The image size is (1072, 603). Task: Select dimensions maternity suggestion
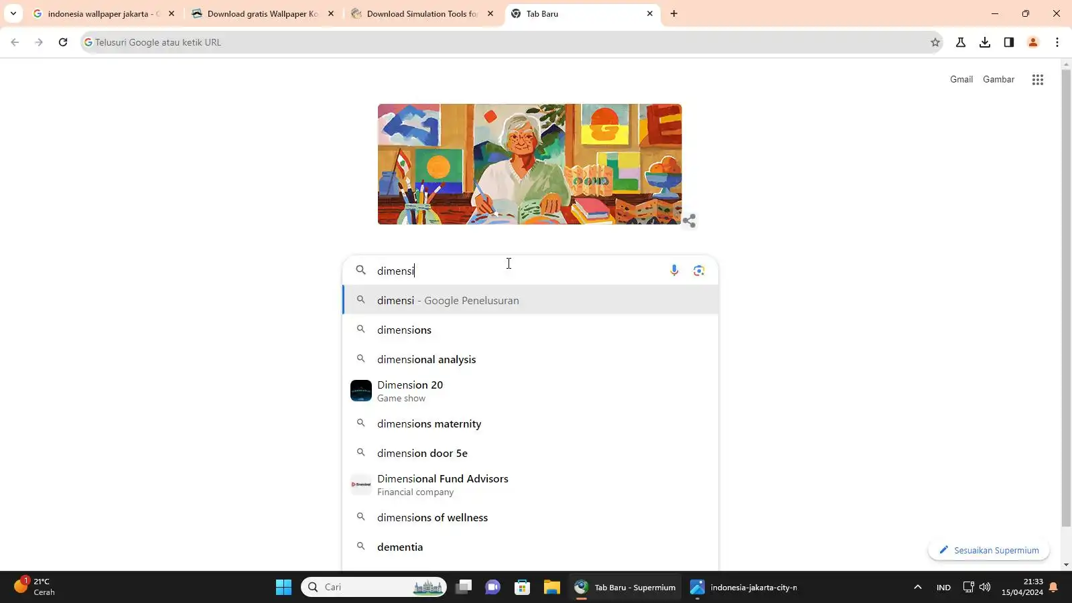531,423
